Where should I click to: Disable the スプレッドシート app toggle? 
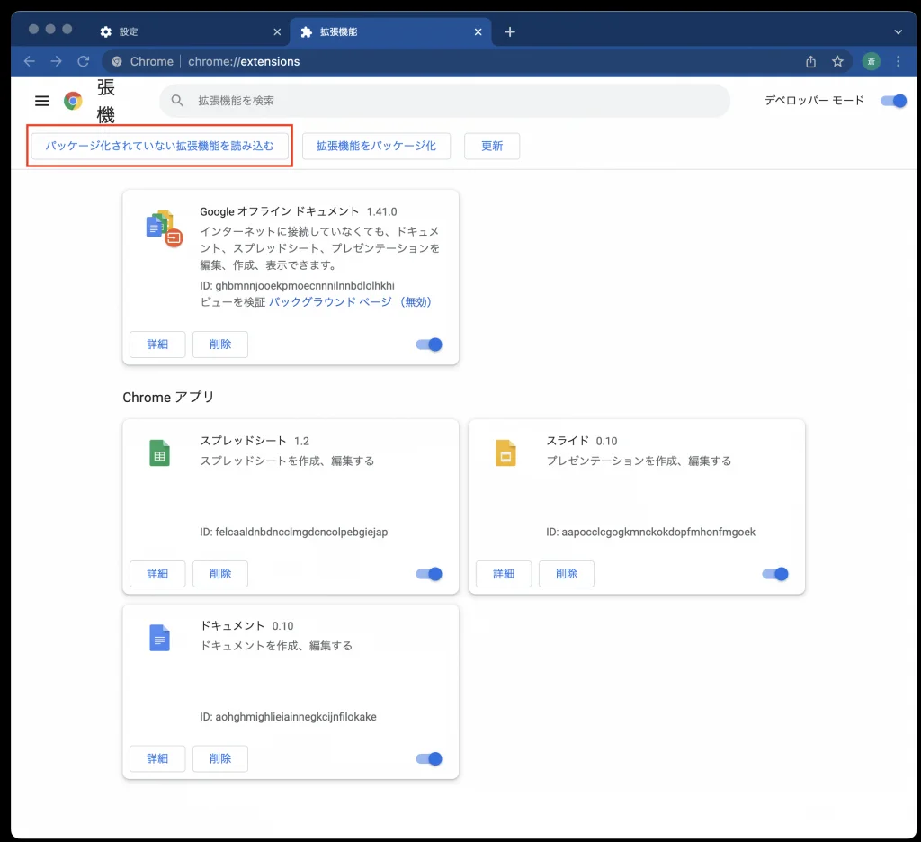[429, 574]
